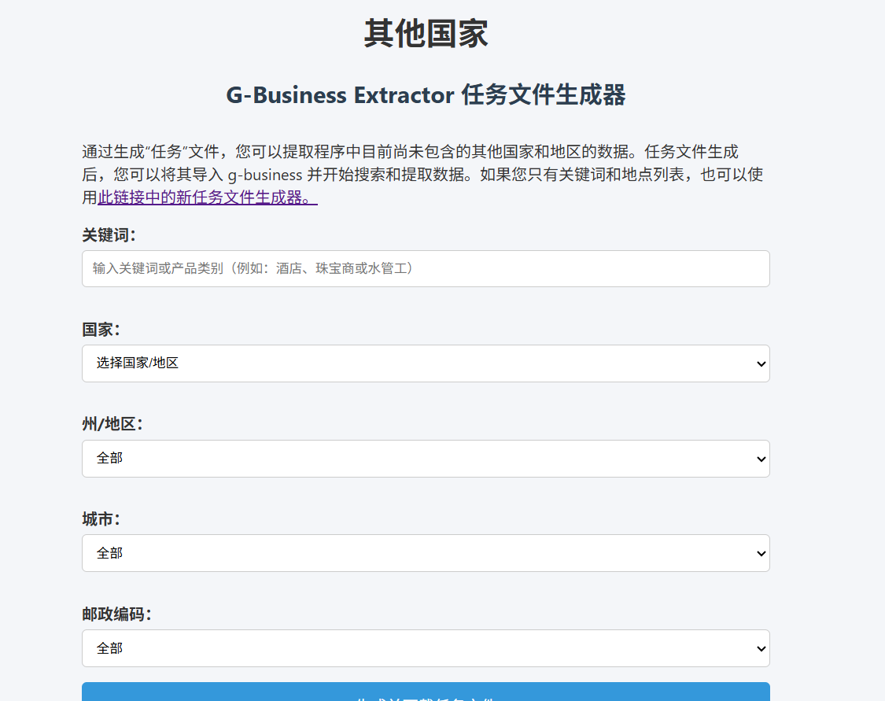This screenshot has height=701, width=885.
Task: Click the 州/地区 dropdown arrow
Action: click(x=760, y=459)
